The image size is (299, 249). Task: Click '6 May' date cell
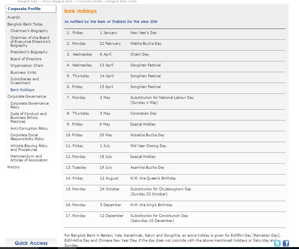(x=105, y=124)
